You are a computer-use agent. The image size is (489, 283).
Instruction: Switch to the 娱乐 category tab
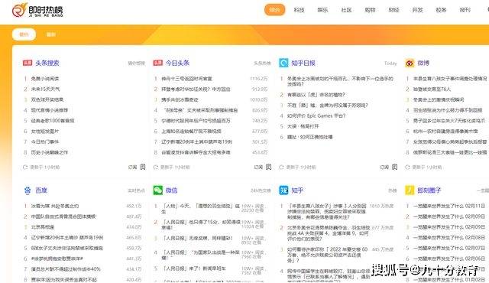[322, 10]
